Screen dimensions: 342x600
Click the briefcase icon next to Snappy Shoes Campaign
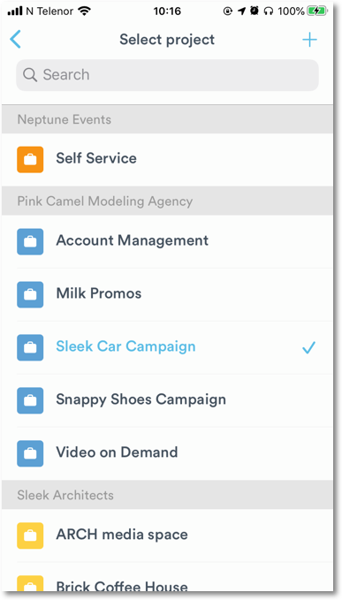[30, 400]
